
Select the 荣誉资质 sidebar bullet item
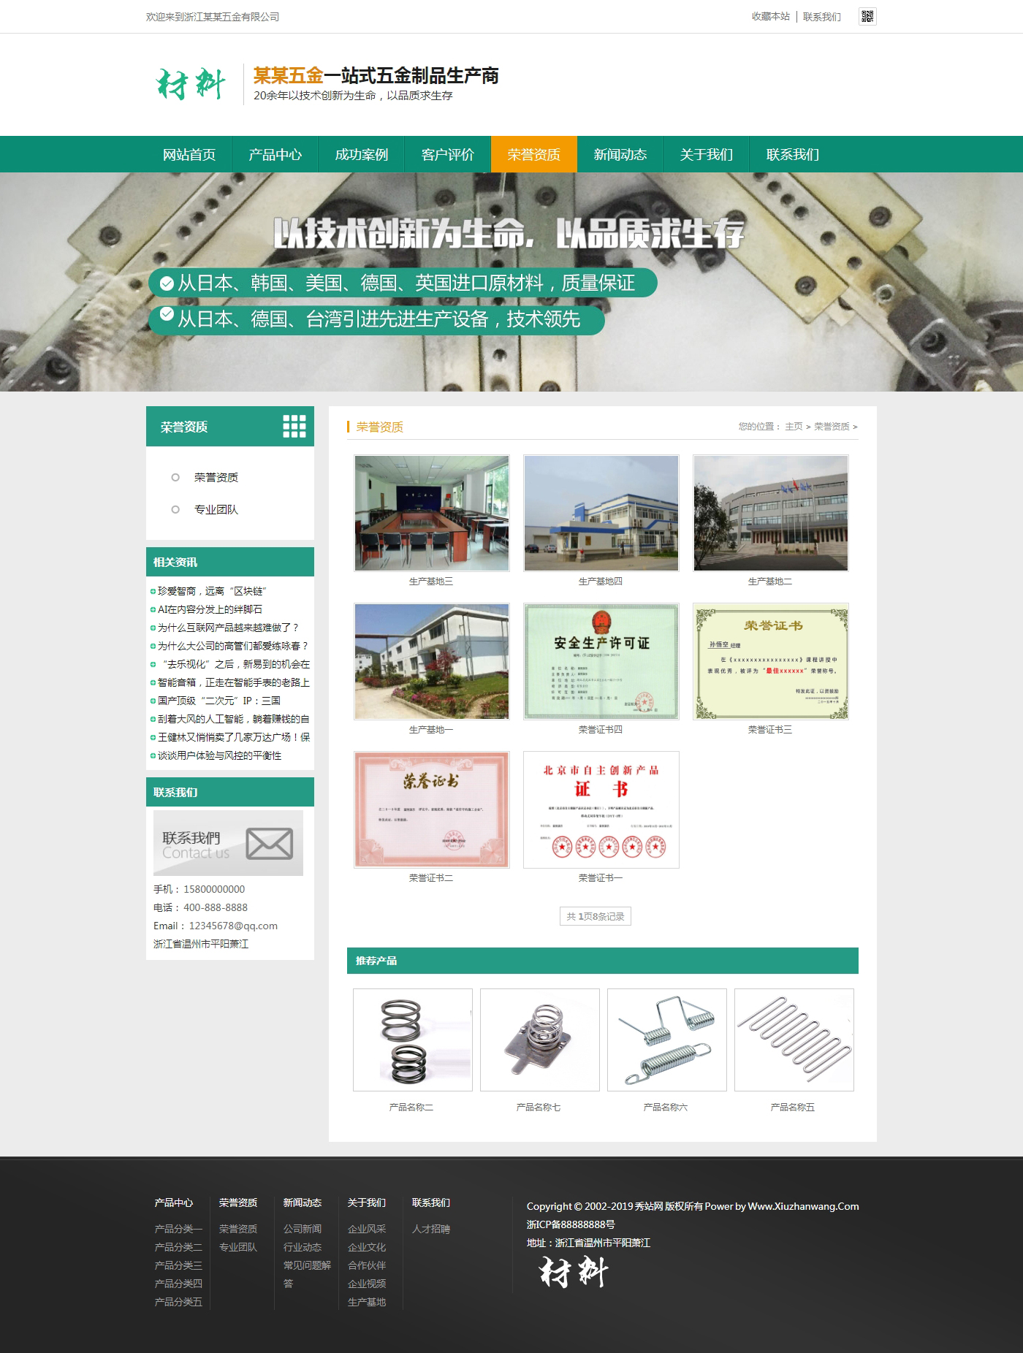(x=216, y=477)
